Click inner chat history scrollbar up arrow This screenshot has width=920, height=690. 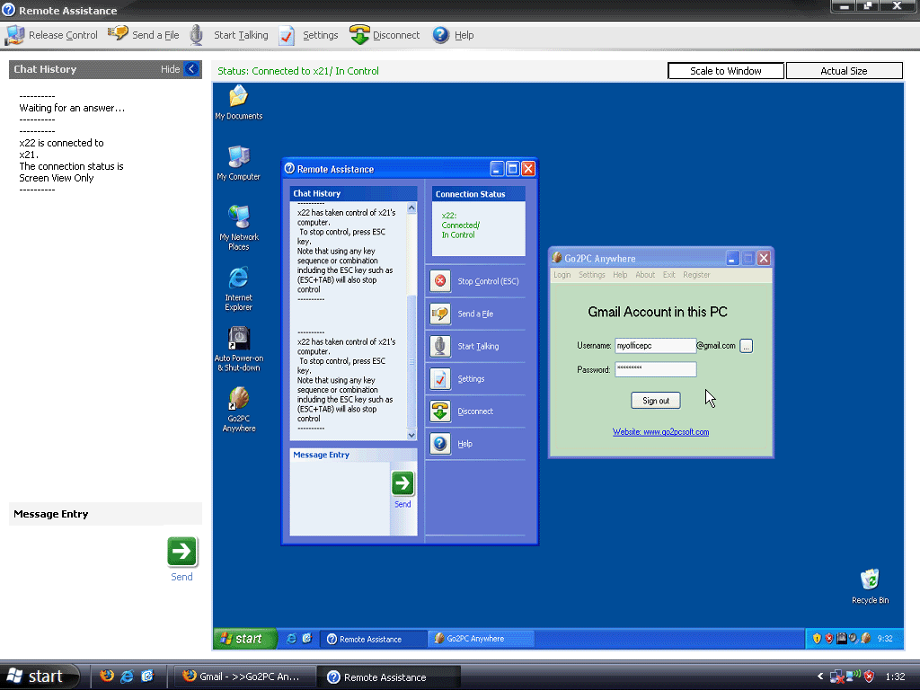pos(411,208)
